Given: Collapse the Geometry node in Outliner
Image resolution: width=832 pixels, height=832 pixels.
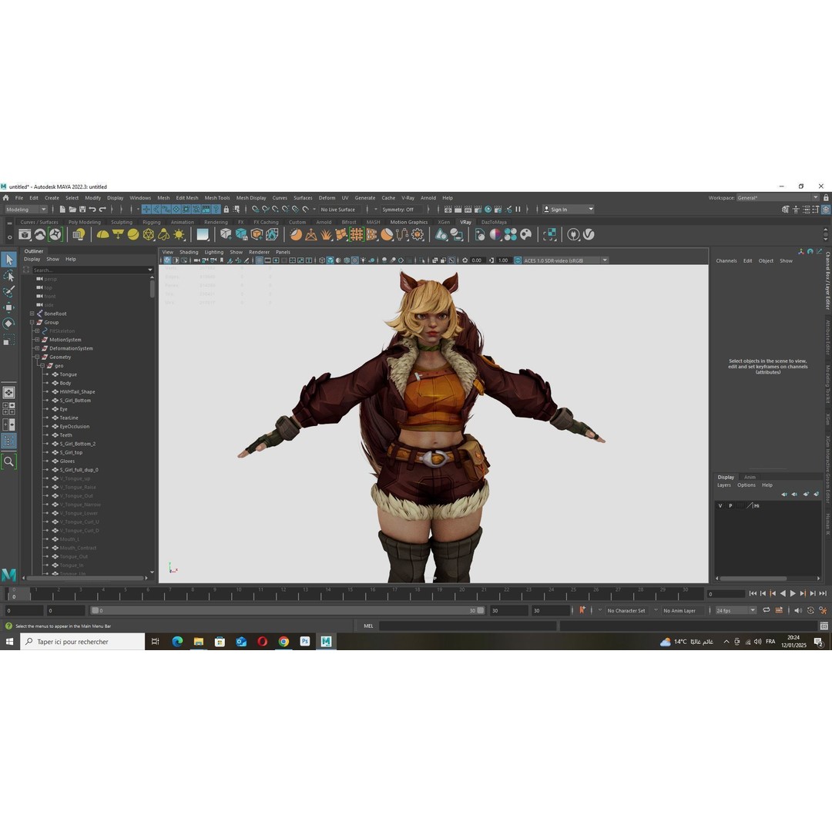Looking at the screenshot, I should pyautogui.click(x=37, y=357).
